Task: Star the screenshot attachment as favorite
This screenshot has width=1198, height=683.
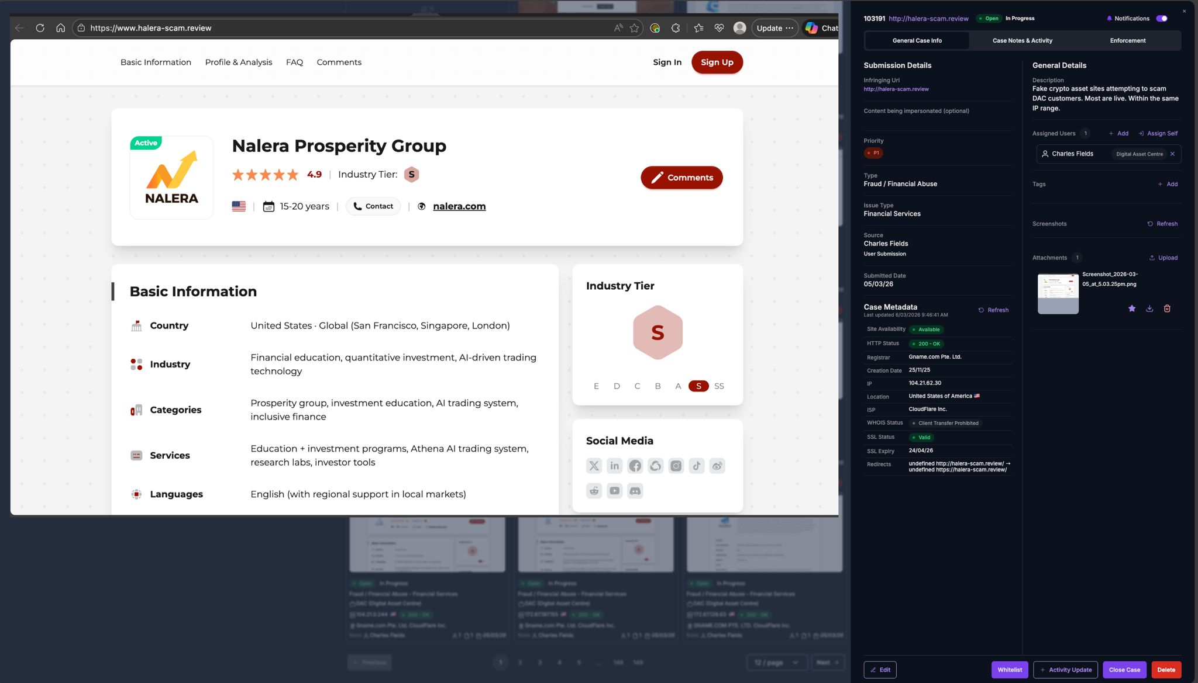Action: (1132, 308)
